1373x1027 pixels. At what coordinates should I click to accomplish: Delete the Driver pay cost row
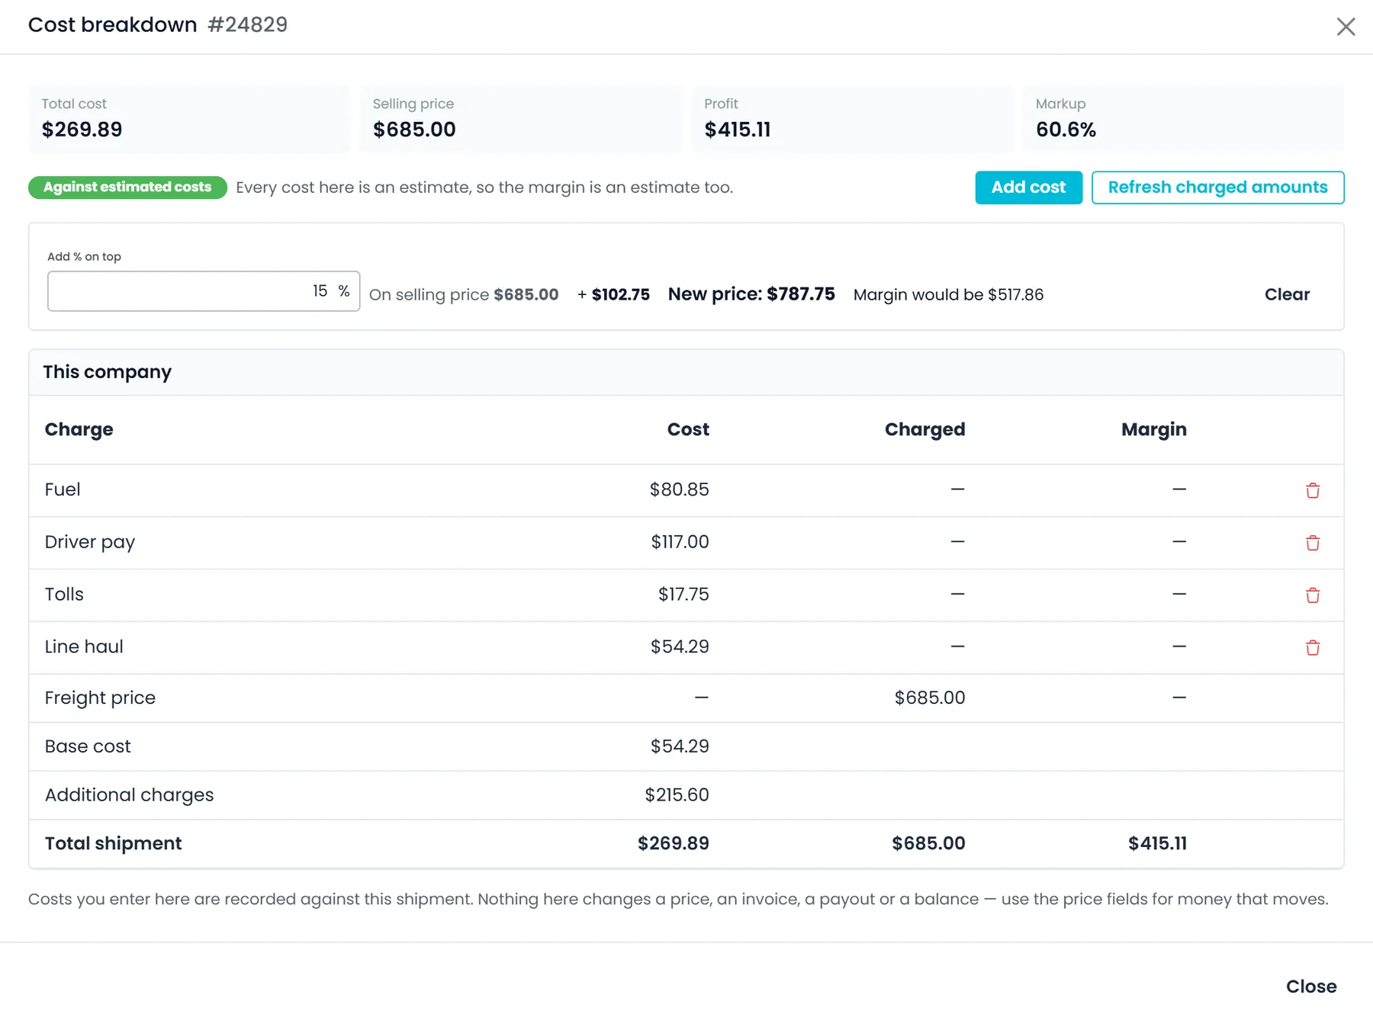coord(1312,543)
